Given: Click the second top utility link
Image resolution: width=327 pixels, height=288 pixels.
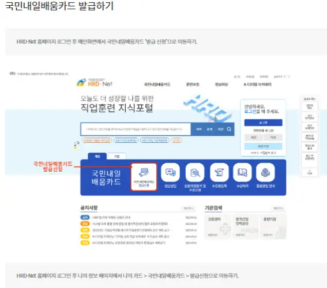Looking at the screenshot, I should tap(250, 77).
